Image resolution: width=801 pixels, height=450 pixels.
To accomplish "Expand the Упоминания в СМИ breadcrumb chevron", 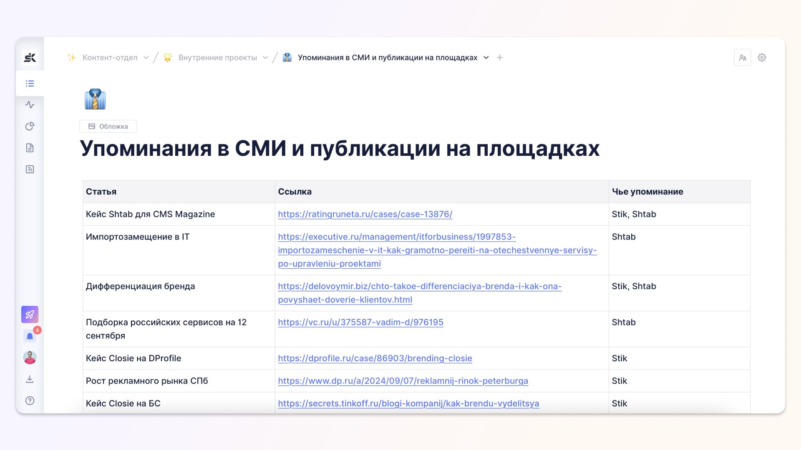I will [486, 57].
